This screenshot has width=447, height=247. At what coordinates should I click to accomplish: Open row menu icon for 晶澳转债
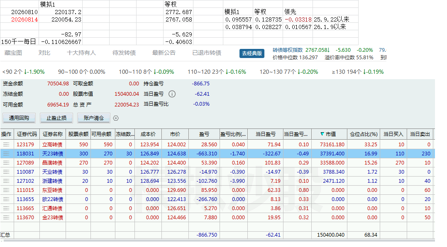[6, 163]
